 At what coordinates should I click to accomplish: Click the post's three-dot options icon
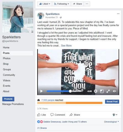tap(118, 14)
